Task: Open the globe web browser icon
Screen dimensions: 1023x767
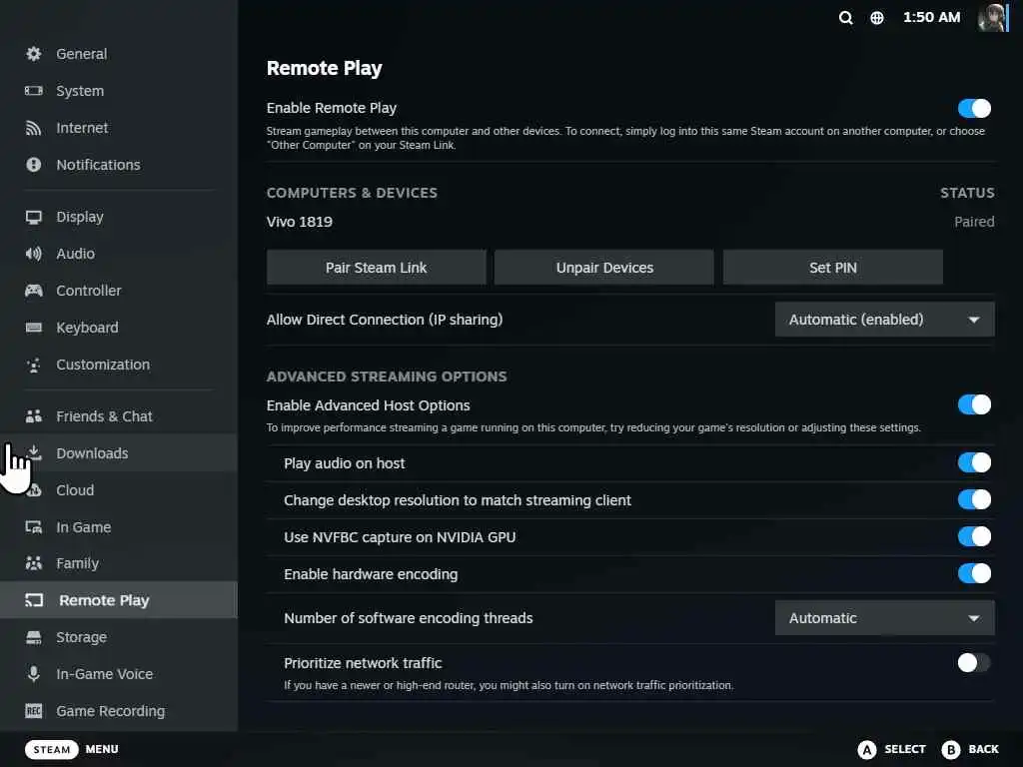Action: tap(877, 18)
